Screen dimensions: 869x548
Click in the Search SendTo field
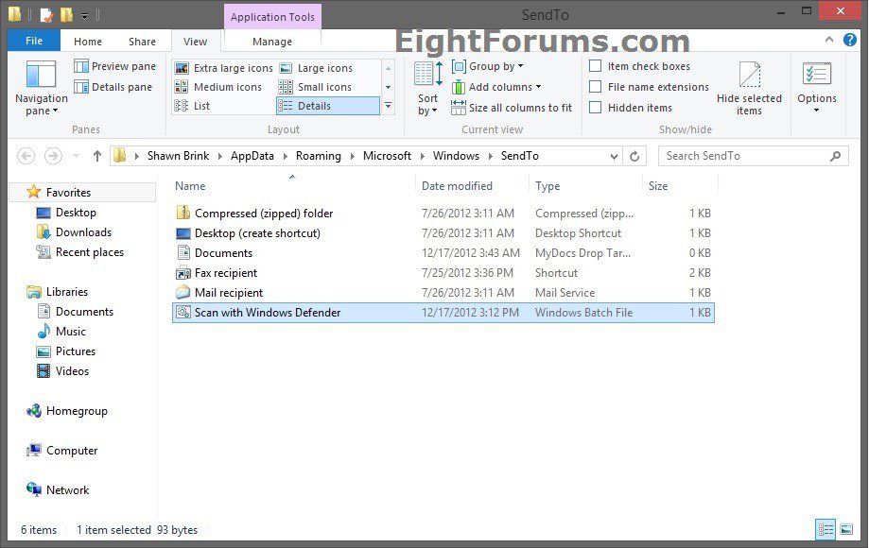pos(742,156)
